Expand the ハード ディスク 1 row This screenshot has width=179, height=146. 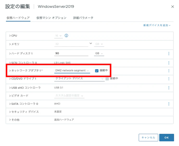[10, 54]
